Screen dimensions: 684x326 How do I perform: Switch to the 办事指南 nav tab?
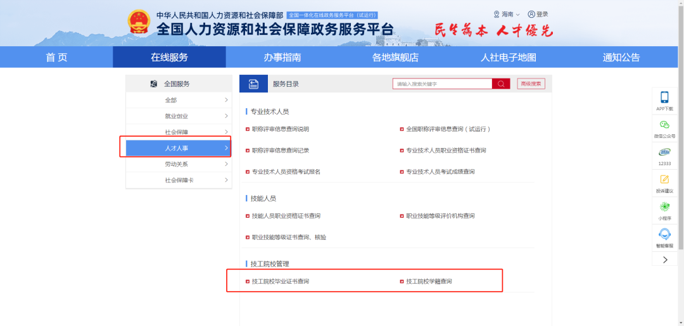point(282,58)
